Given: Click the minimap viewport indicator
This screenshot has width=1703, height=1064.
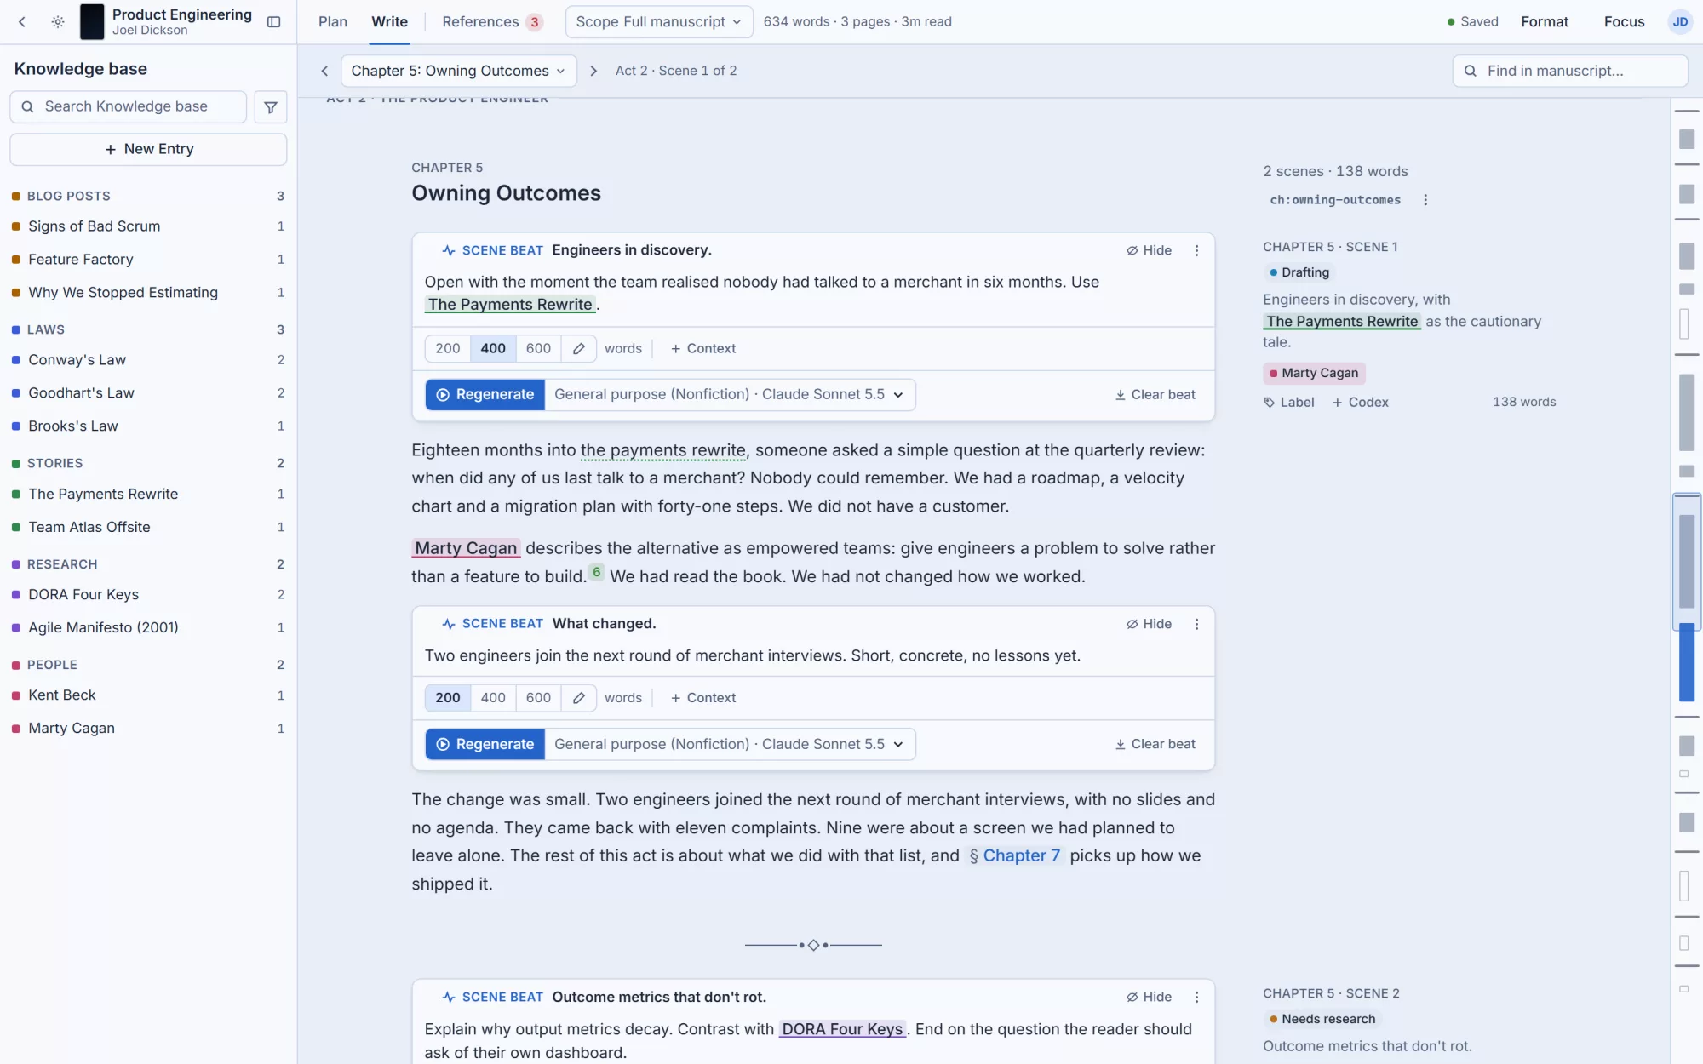Looking at the screenshot, I should point(1687,561).
